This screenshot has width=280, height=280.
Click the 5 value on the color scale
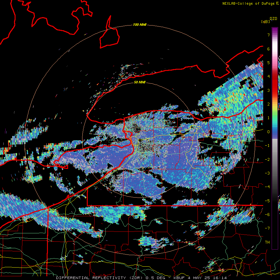pos(268,63)
